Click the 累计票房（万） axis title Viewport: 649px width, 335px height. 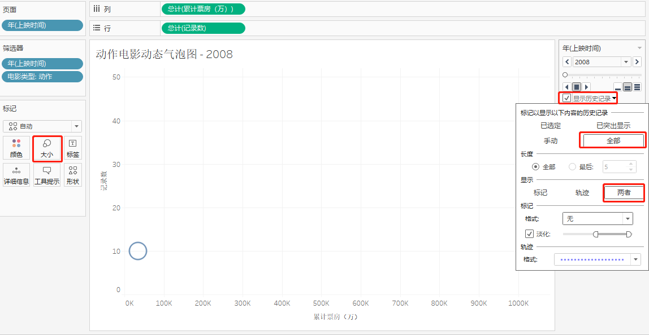pyautogui.click(x=335, y=317)
